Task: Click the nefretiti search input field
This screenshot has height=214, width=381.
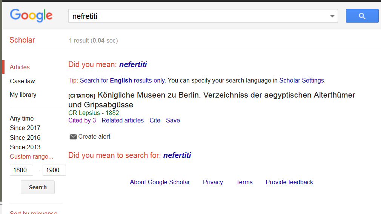Action: pyautogui.click(x=196, y=16)
